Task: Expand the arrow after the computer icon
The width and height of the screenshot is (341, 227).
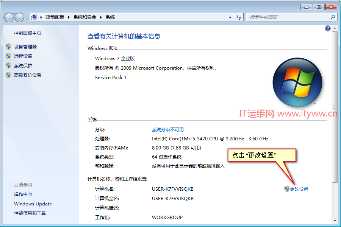Action: [x=41, y=17]
